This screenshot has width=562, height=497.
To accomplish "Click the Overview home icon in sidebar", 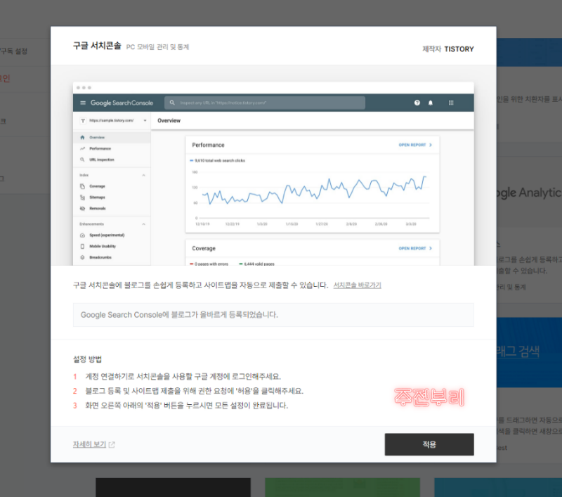I will 82,137.
